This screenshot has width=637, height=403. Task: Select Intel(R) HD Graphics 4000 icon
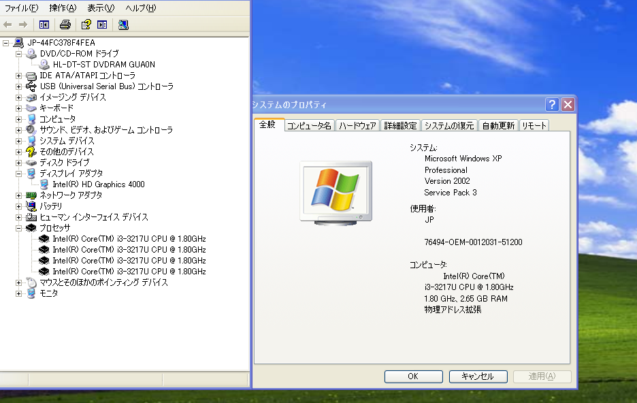44,184
